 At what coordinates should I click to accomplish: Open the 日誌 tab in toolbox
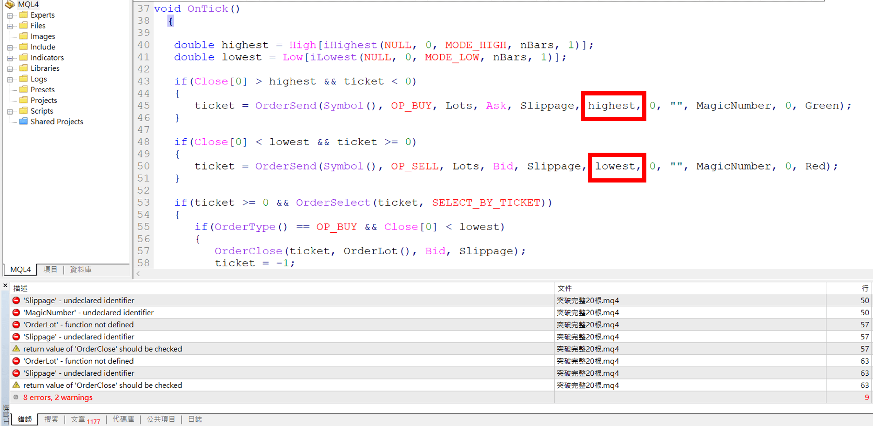coord(195,419)
